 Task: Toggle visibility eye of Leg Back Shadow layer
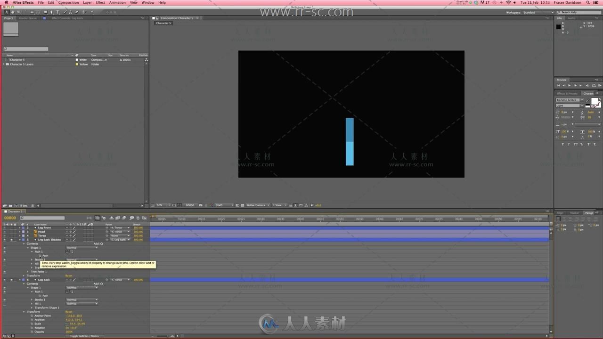(5, 240)
